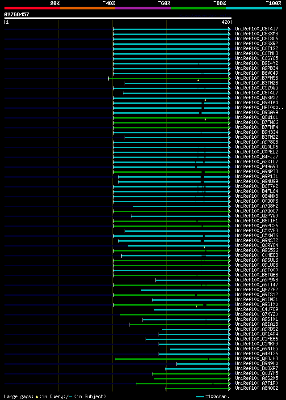
Task: Click UniRef100_A9NU99 text
Action: click(x=257, y=181)
